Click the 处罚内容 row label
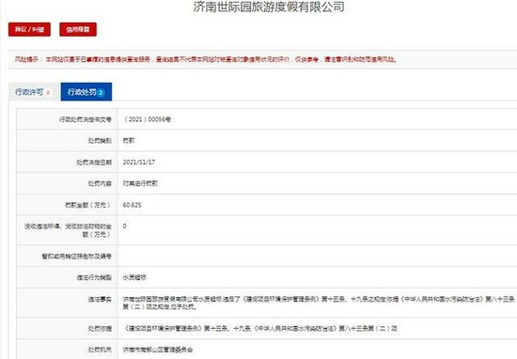 [x=100, y=183]
